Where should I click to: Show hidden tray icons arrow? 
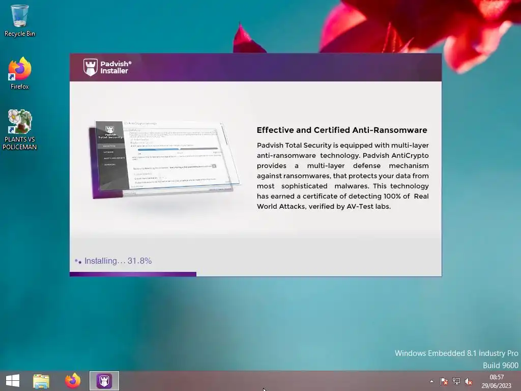(x=431, y=381)
